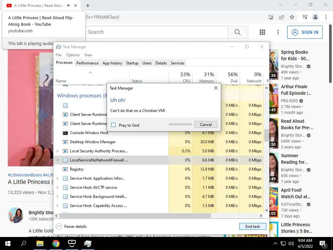Click Service Host: AVCTP service gear icon

click(65, 187)
